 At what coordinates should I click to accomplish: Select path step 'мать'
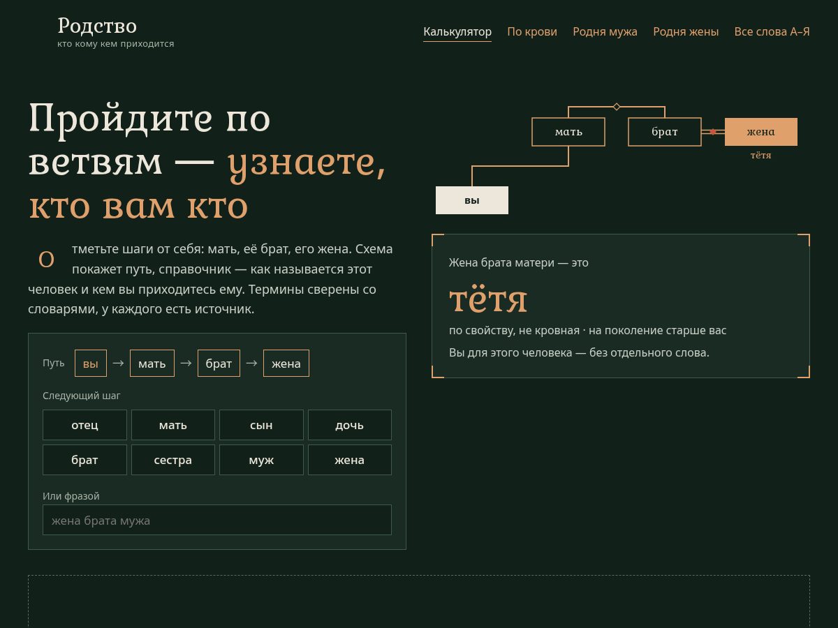pos(152,364)
